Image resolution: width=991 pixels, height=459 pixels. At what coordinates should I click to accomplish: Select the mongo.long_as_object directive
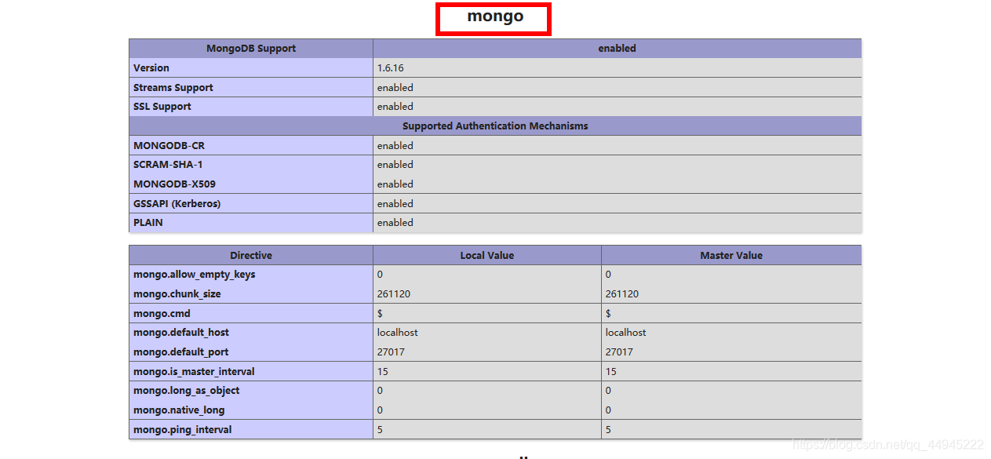(x=187, y=391)
